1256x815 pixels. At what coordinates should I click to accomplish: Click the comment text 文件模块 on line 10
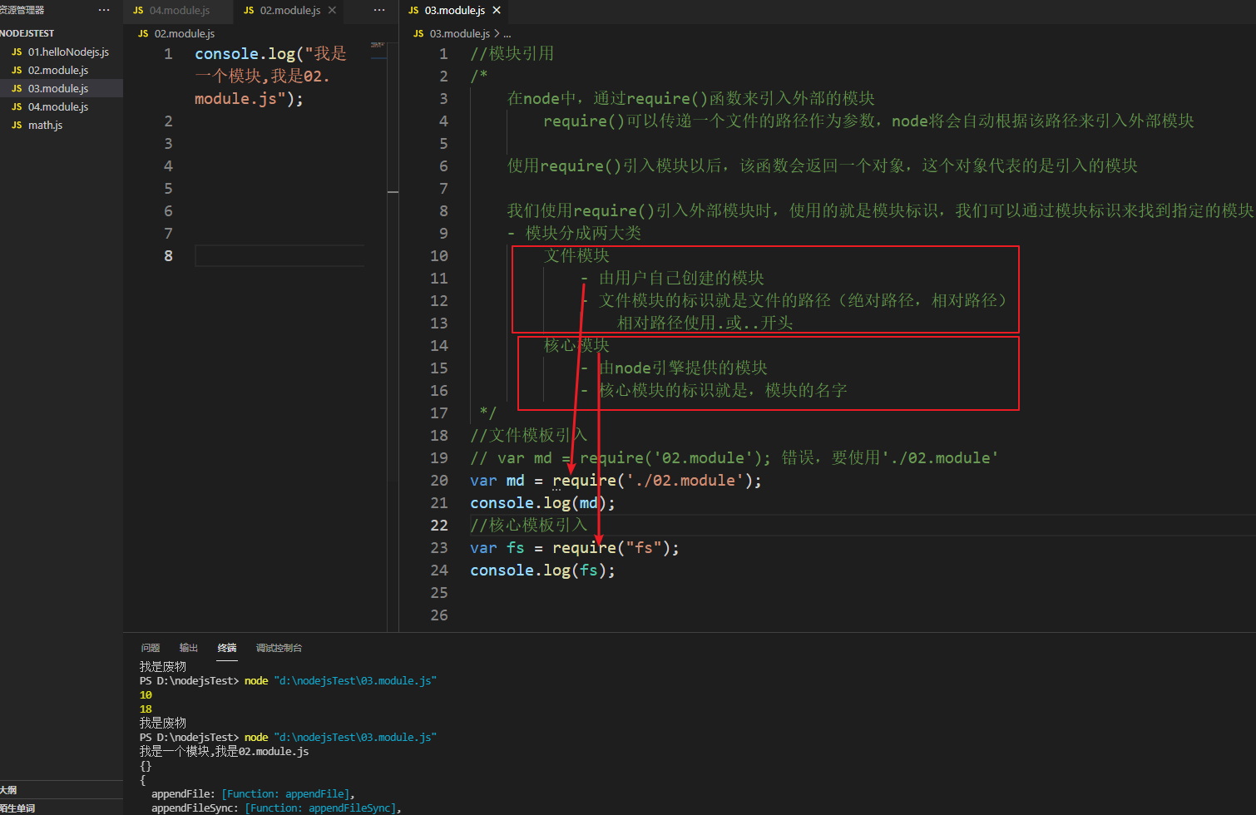coord(576,256)
